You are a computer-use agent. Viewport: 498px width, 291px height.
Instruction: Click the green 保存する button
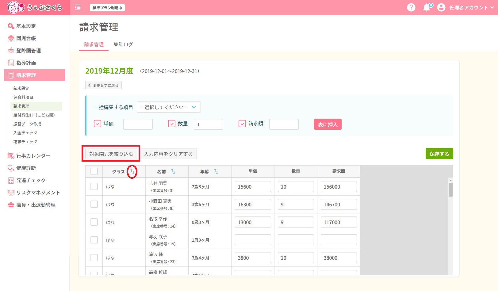pyautogui.click(x=439, y=154)
